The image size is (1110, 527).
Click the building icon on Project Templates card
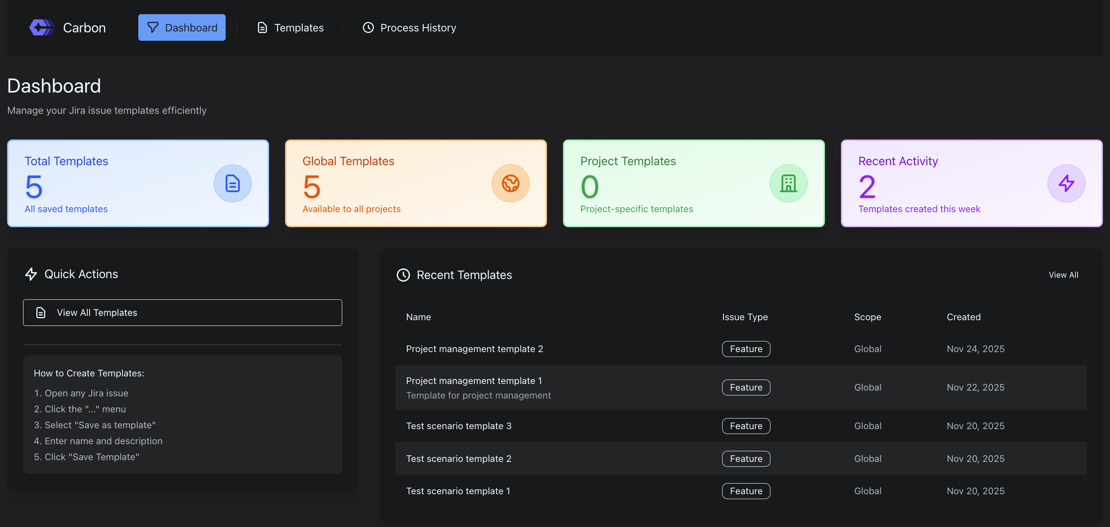pos(789,183)
